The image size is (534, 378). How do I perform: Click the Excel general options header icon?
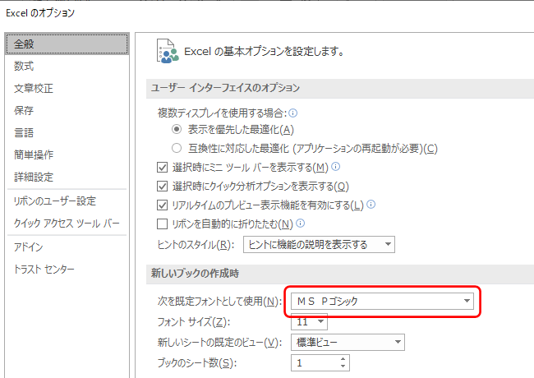click(x=168, y=51)
